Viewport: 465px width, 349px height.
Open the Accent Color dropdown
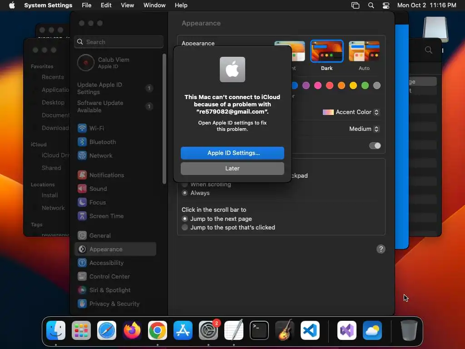coord(351,112)
